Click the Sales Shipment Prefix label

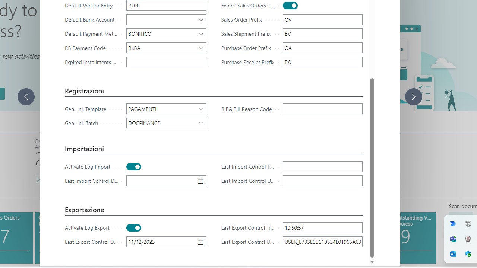coord(246,34)
